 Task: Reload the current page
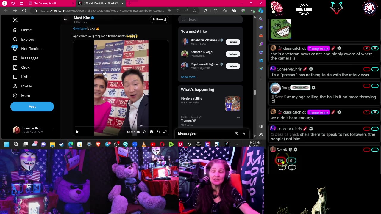(x=24, y=11)
